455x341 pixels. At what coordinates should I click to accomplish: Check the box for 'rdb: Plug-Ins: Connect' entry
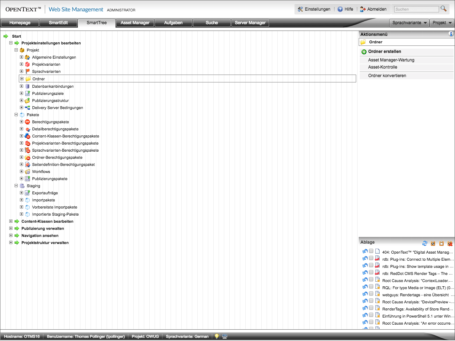point(371,259)
